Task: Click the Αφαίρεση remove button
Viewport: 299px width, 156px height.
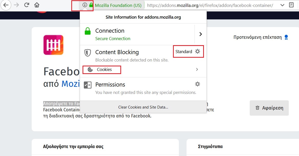Action: click(269, 108)
